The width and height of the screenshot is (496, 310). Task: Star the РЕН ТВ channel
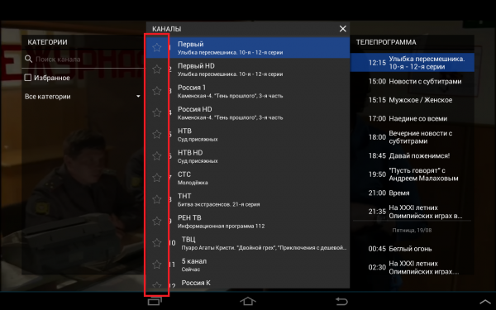156,221
